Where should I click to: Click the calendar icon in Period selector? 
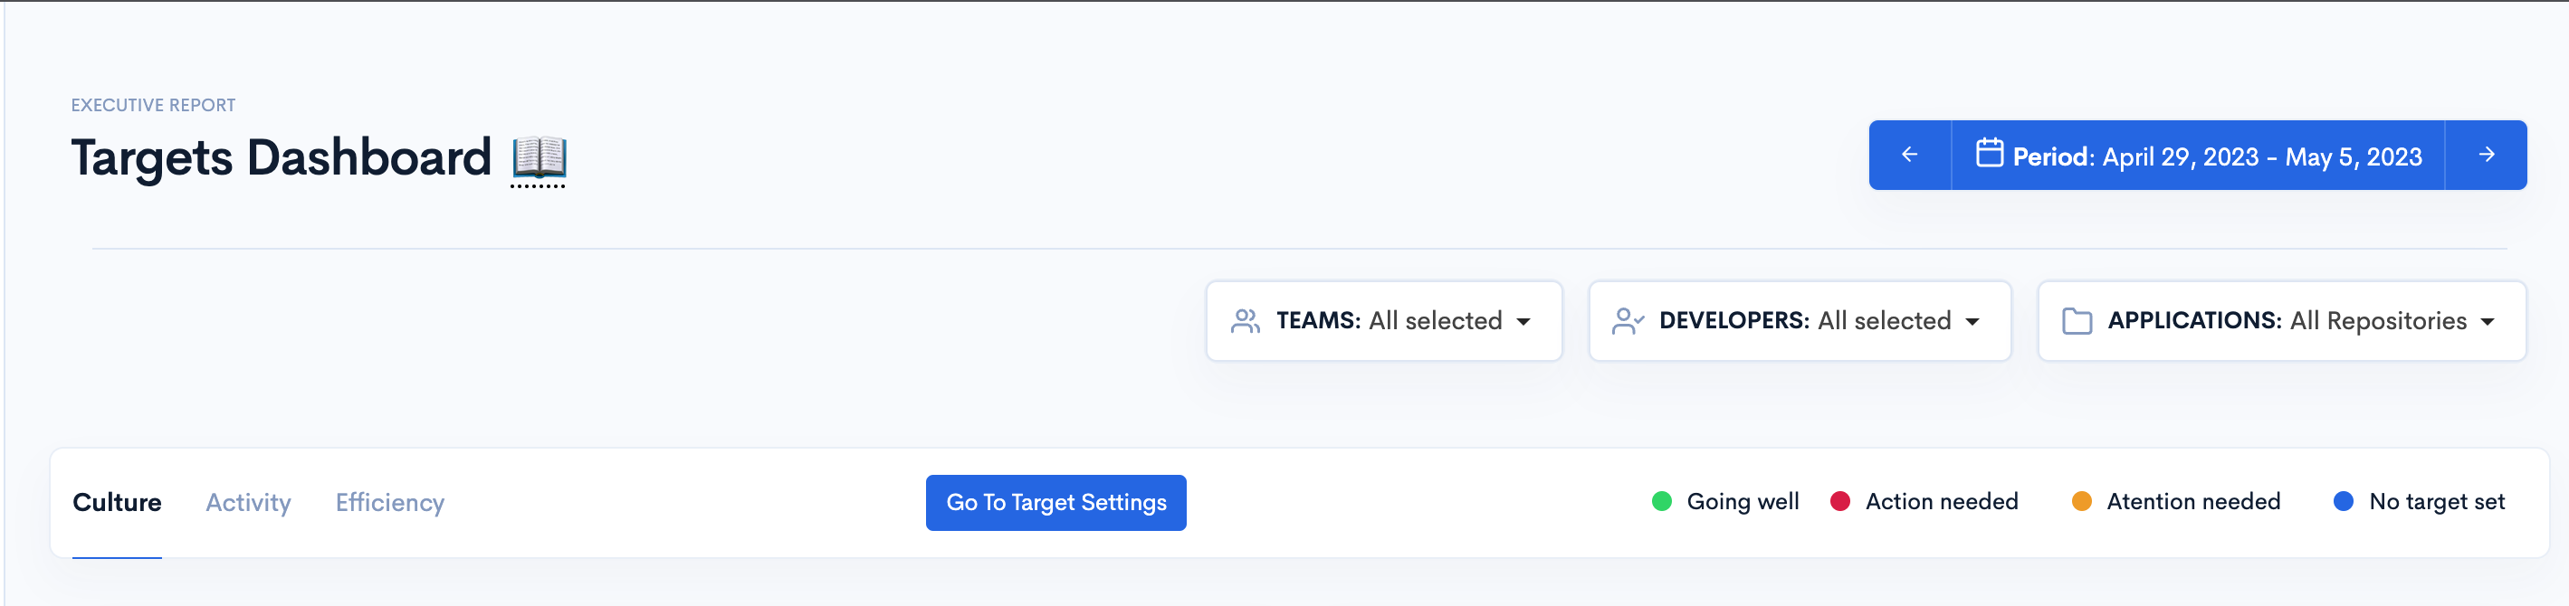(x=1989, y=153)
